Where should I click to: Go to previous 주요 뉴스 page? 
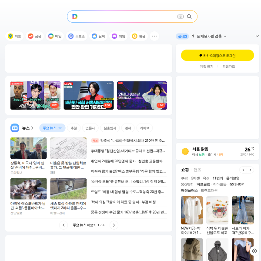[64, 225]
